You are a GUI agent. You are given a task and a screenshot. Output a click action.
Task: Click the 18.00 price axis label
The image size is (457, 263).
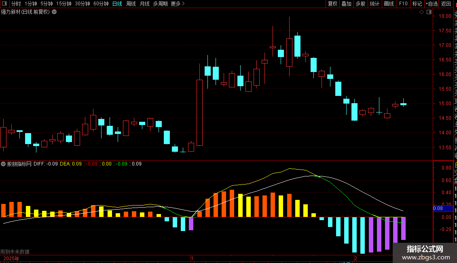tap(445, 16)
